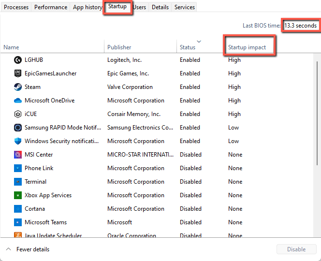
Task: Click the iCUE Corsair icon
Action: pos(18,114)
